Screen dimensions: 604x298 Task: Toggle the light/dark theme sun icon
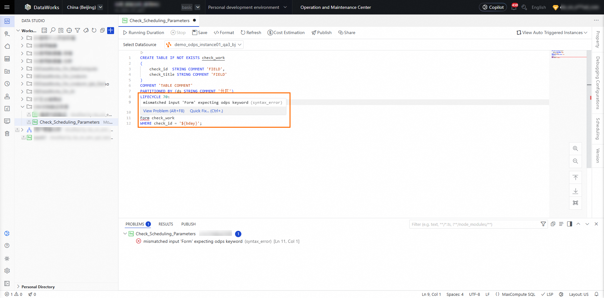click(7, 259)
